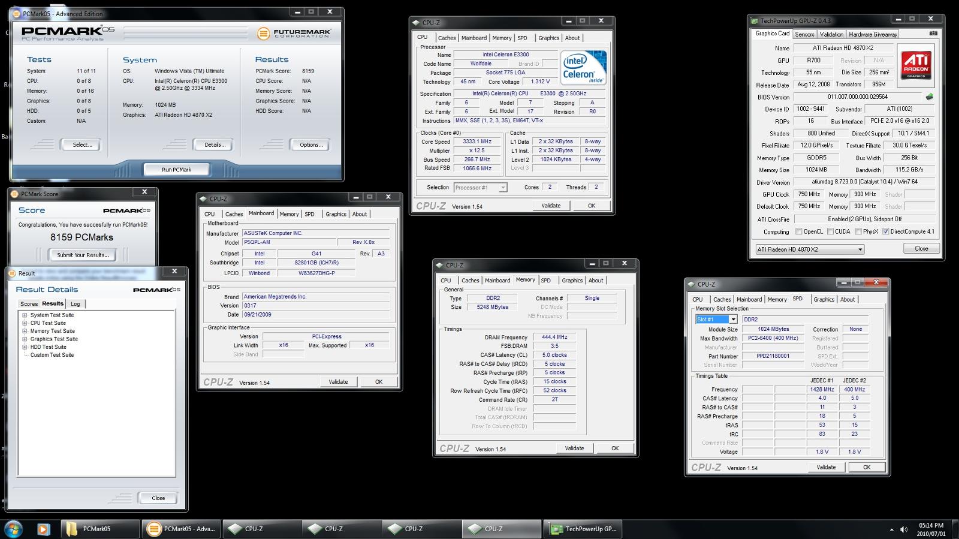This screenshot has width=959, height=539.
Task: Expand the System Test Suite node
Action: pos(25,315)
